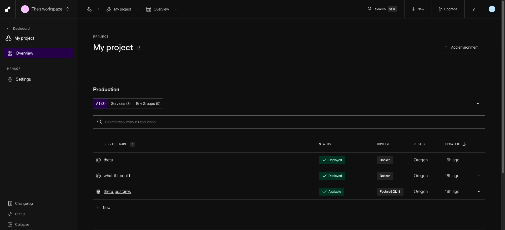Expand the Overview breadcrumb dropdown chevron
Screen dimensions: 505x230
point(176,9)
